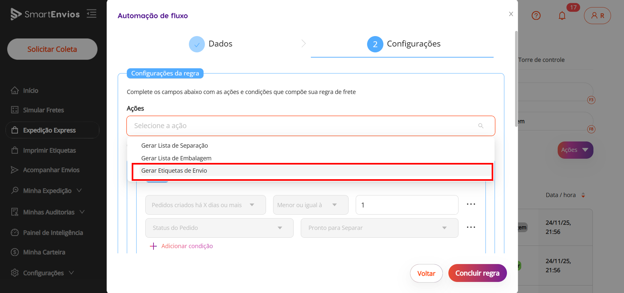Click the Voltar button

(426, 273)
